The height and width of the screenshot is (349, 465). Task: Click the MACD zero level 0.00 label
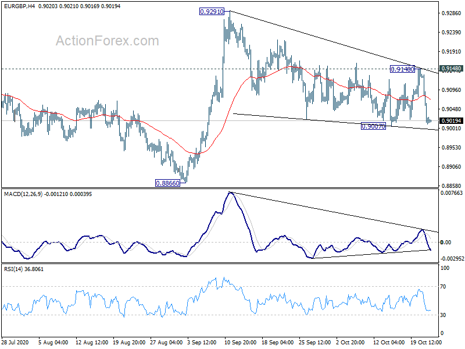[446, 243]
